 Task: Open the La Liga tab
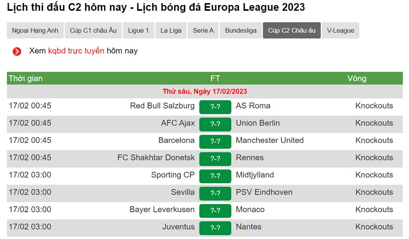pyautogui.click(x=171, y=30)
